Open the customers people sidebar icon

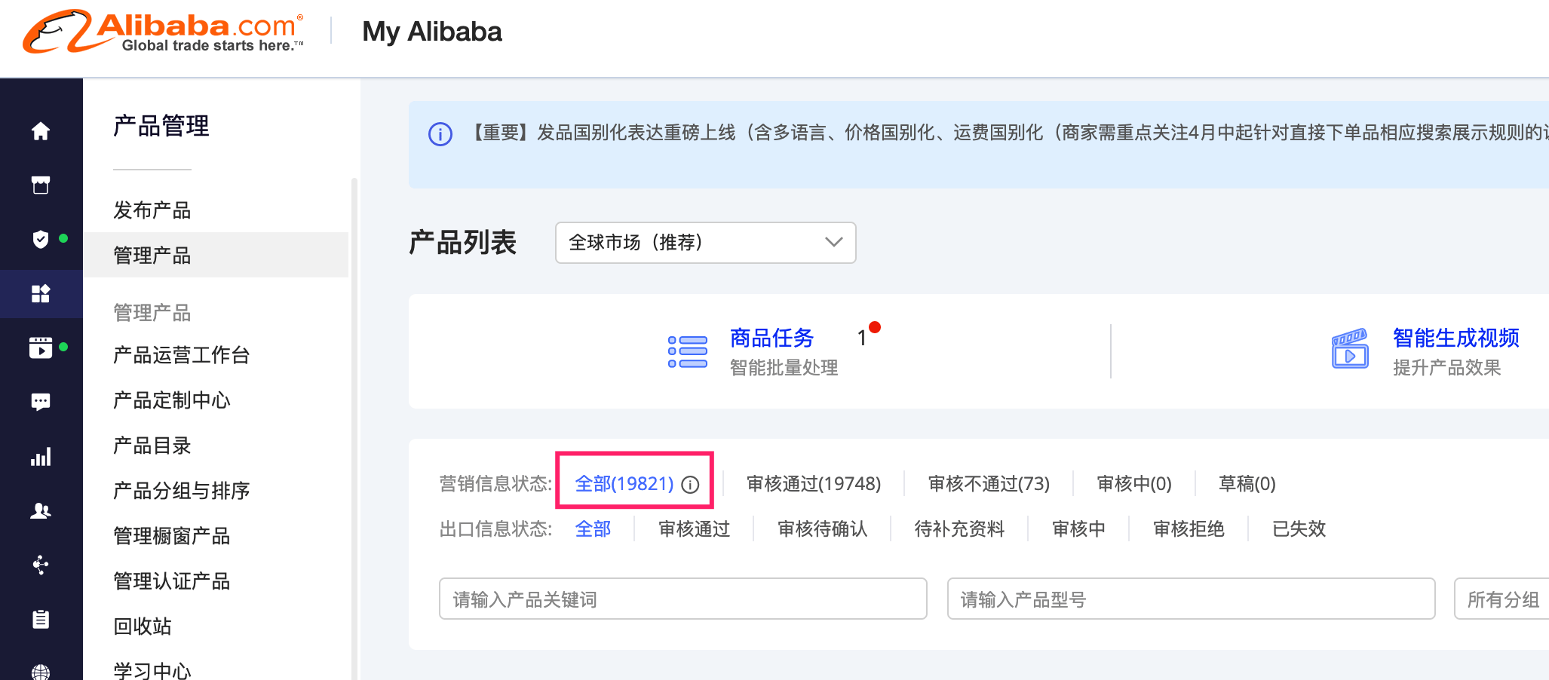(41, 511)
